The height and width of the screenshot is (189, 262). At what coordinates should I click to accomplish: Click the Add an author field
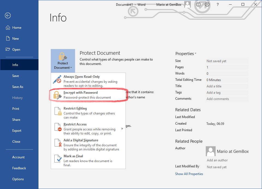(217, 160)
